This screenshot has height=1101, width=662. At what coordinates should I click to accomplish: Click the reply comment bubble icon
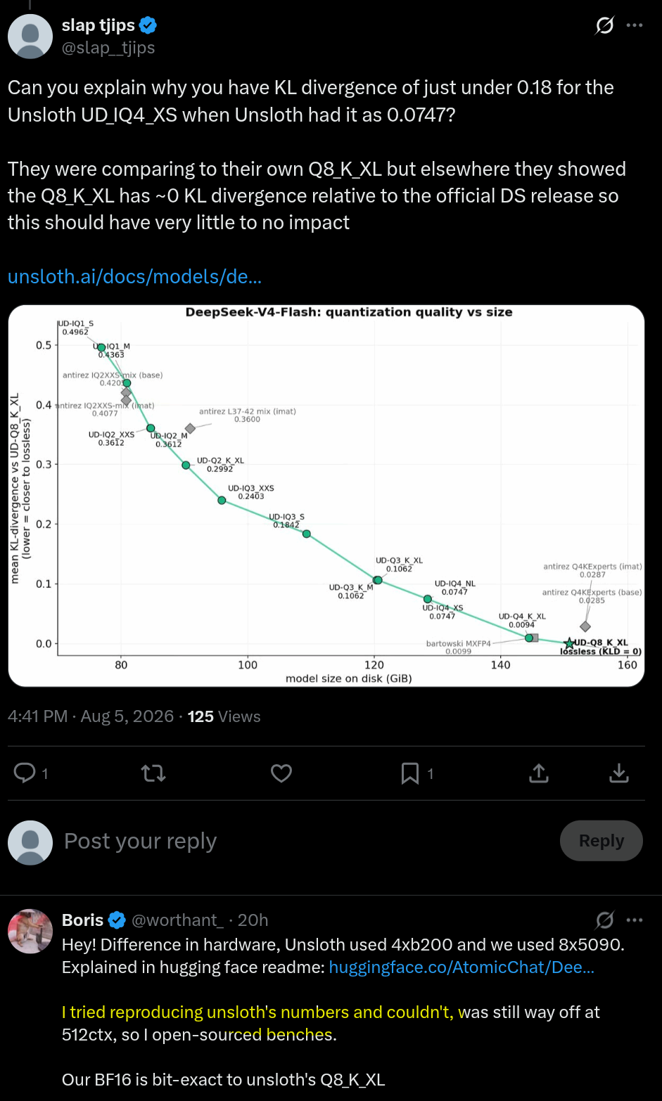(25, 773)
